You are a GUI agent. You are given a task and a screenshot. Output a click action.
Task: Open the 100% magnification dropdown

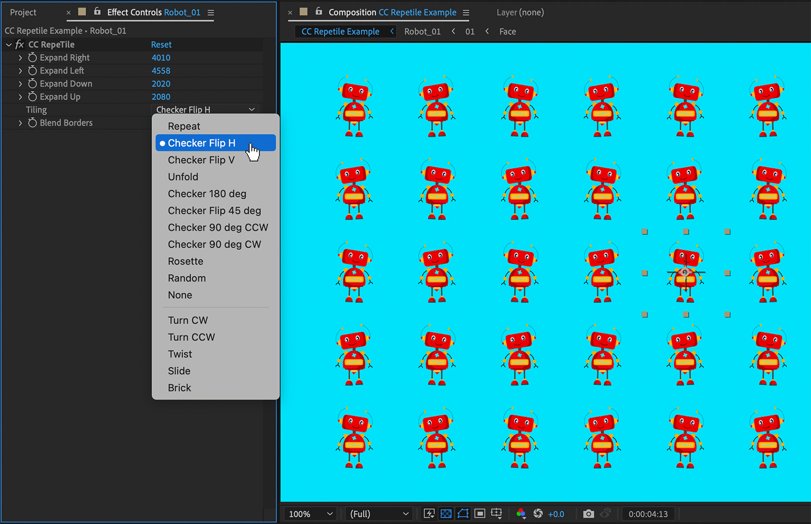[309, 513]
